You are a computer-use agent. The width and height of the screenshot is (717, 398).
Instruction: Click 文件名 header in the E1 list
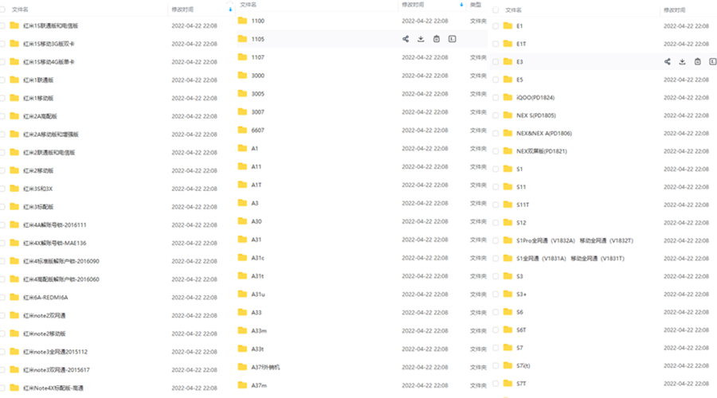(513, 10)
